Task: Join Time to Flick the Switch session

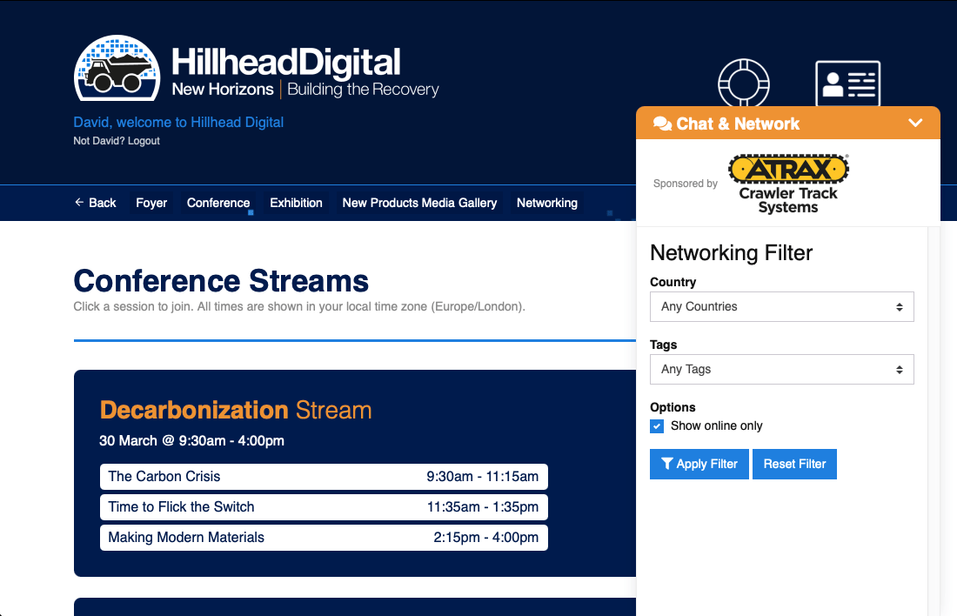Action: (x=325, y=507)
